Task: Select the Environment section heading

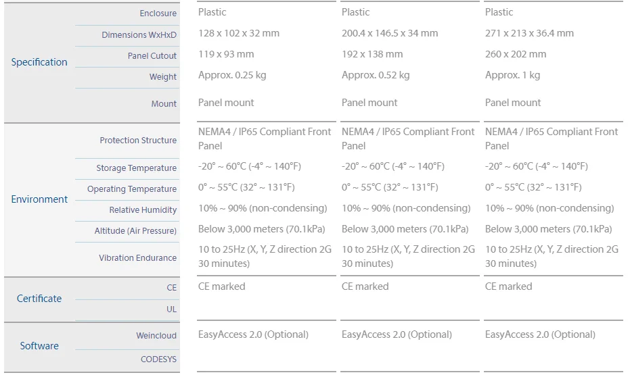Action: click(39, 199)
